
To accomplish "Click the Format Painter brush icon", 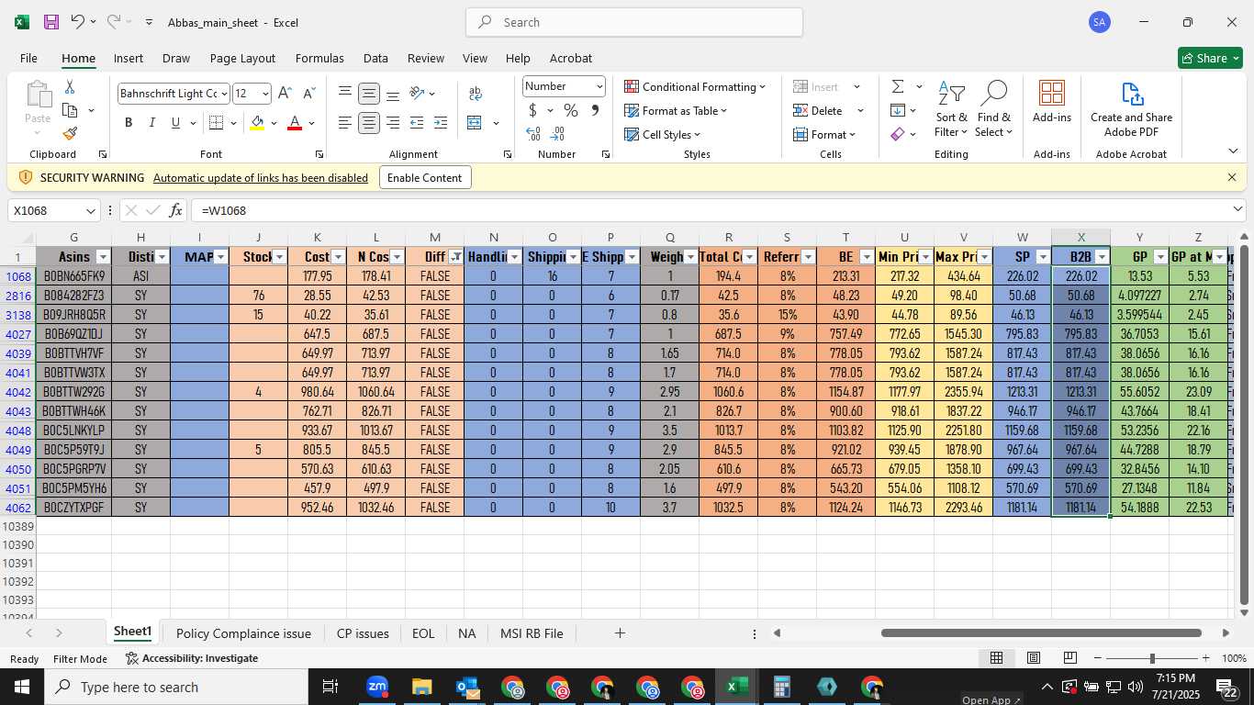I will click(70, 134).
